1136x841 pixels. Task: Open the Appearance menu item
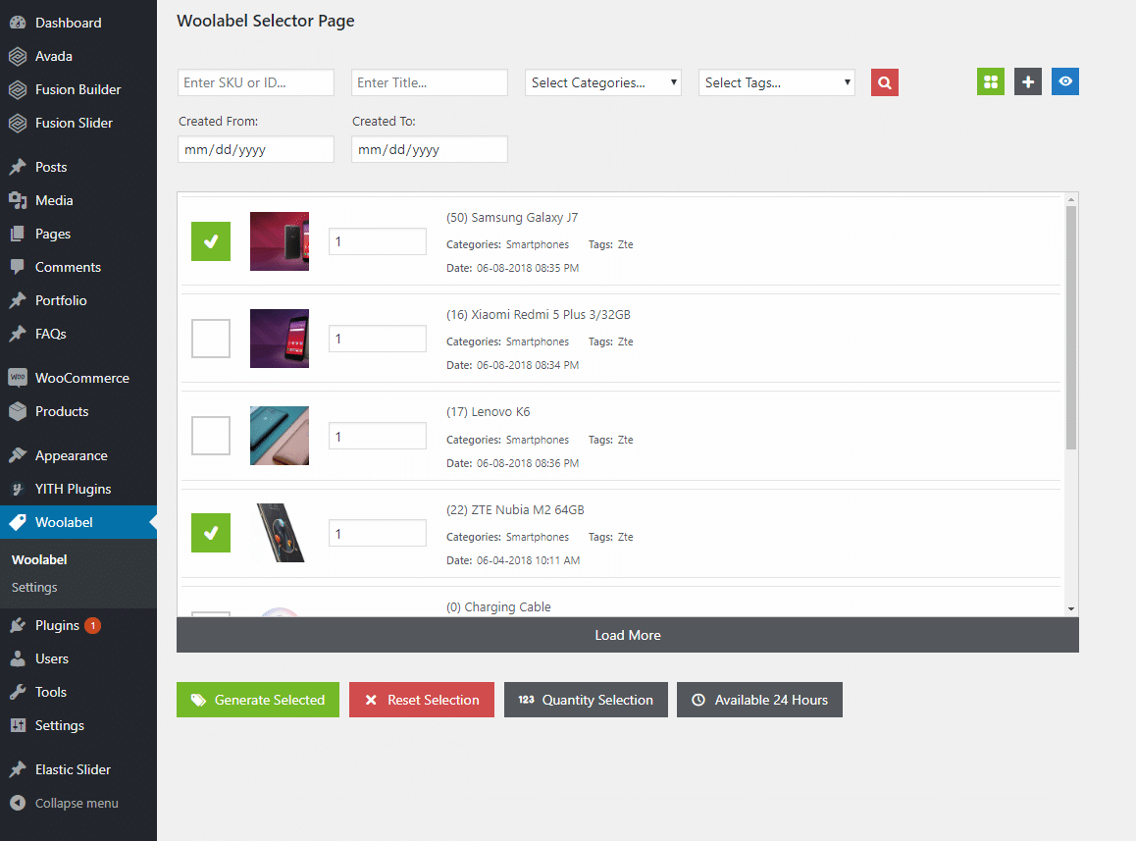78,455
